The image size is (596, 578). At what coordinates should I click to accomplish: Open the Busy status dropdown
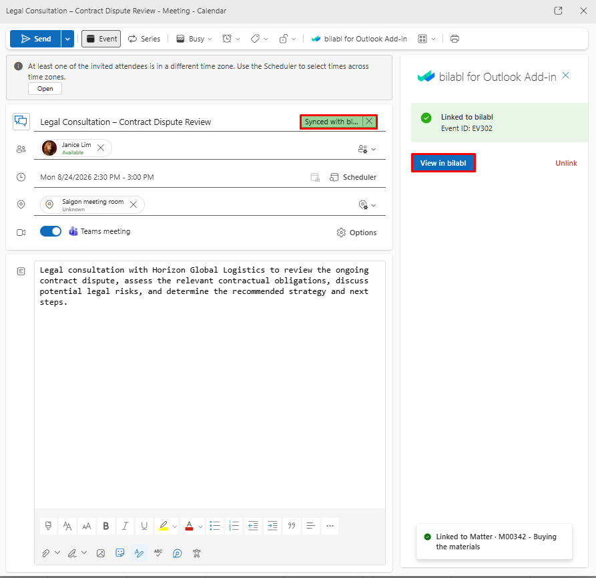(x=194, y=39)
